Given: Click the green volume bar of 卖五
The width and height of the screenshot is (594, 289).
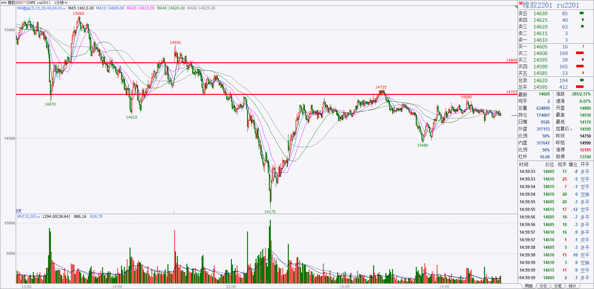Looking at the screenshot, I should tap(582, 13).
